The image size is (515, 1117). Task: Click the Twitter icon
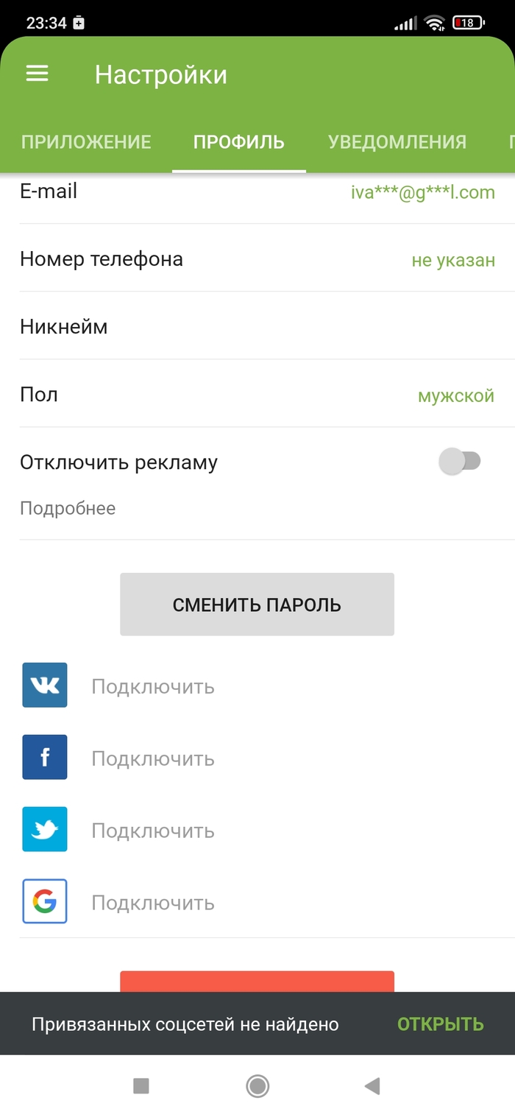(44, 829)
